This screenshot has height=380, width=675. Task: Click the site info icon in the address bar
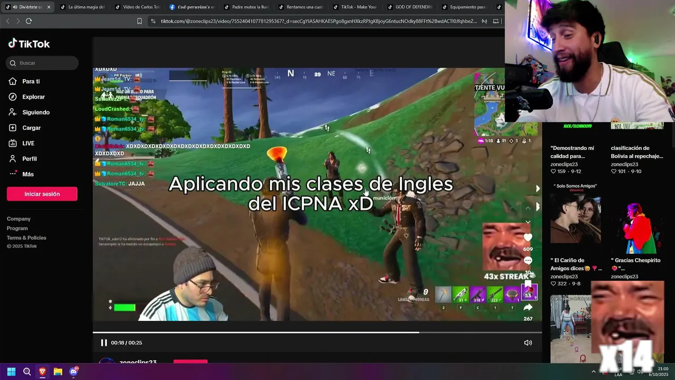tap(153, 21)
